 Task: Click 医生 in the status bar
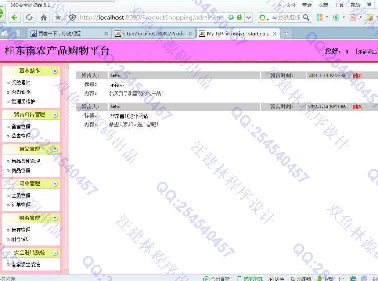(276, 279)
